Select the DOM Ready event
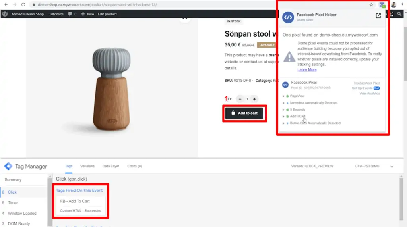This screenshot has height=227, width=407. [x=19, y=224]
